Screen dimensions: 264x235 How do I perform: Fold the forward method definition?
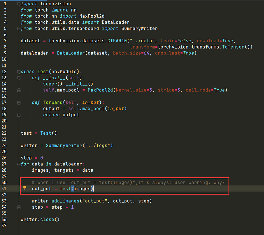19,102
